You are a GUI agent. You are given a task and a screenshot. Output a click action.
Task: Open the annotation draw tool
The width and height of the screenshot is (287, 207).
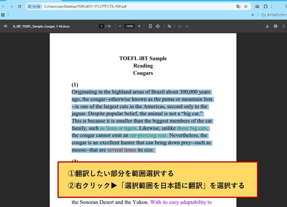169,26
